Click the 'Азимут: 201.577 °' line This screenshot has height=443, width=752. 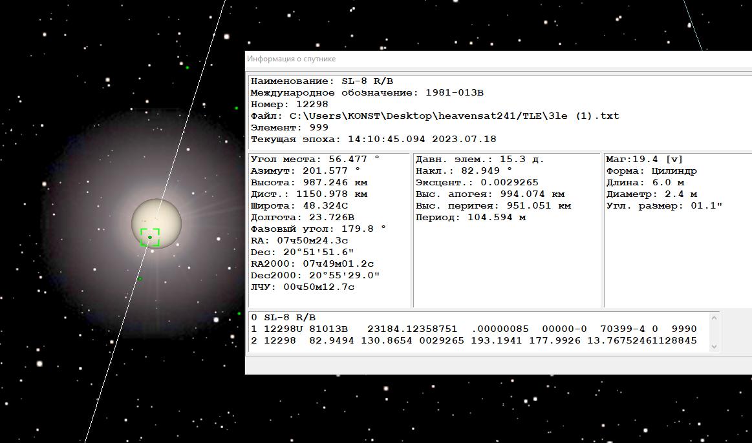coord(305,170)
